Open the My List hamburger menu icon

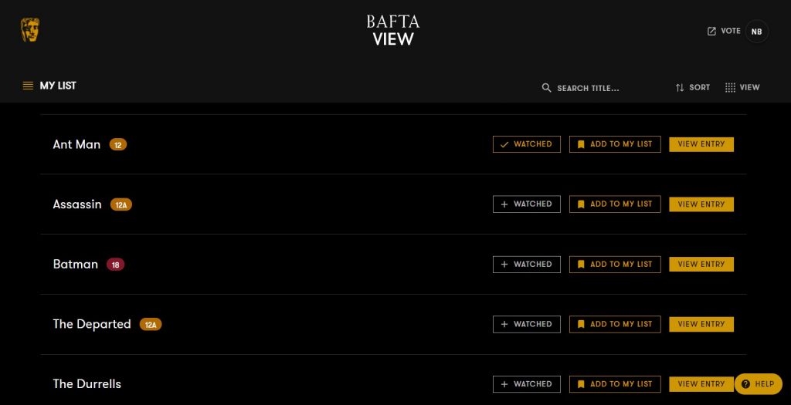(28, 86)
